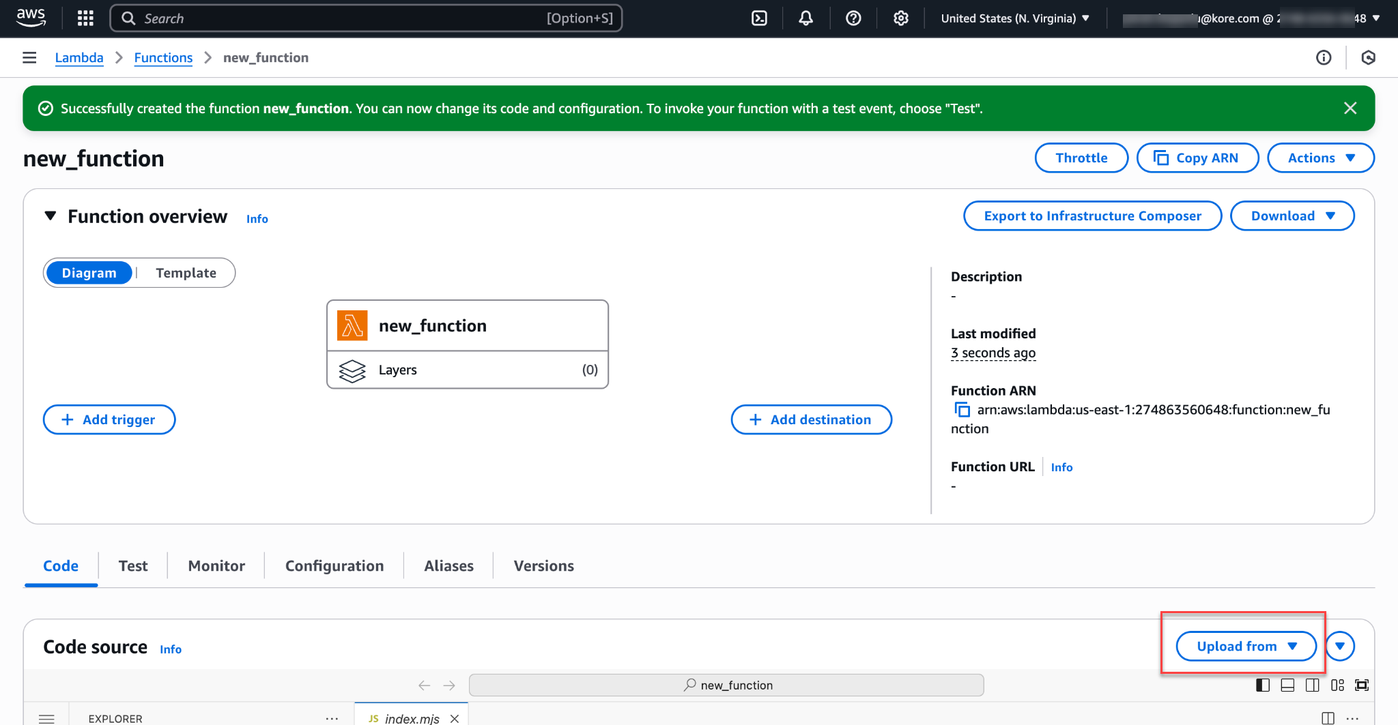Open the Functions breadcrumb link
The width and height of the screenshot is (1398, 725).
tap(163, 57)
